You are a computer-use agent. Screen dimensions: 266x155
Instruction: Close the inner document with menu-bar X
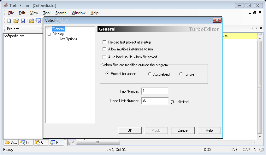pos(260,12)
